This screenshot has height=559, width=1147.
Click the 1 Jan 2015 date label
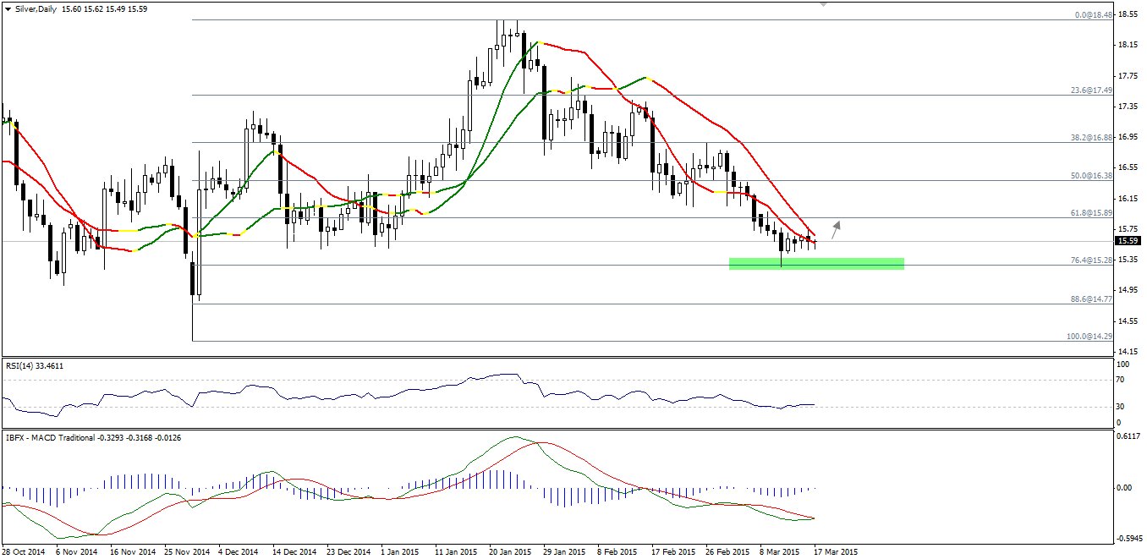pyautogui.click(x=399, y=551)
